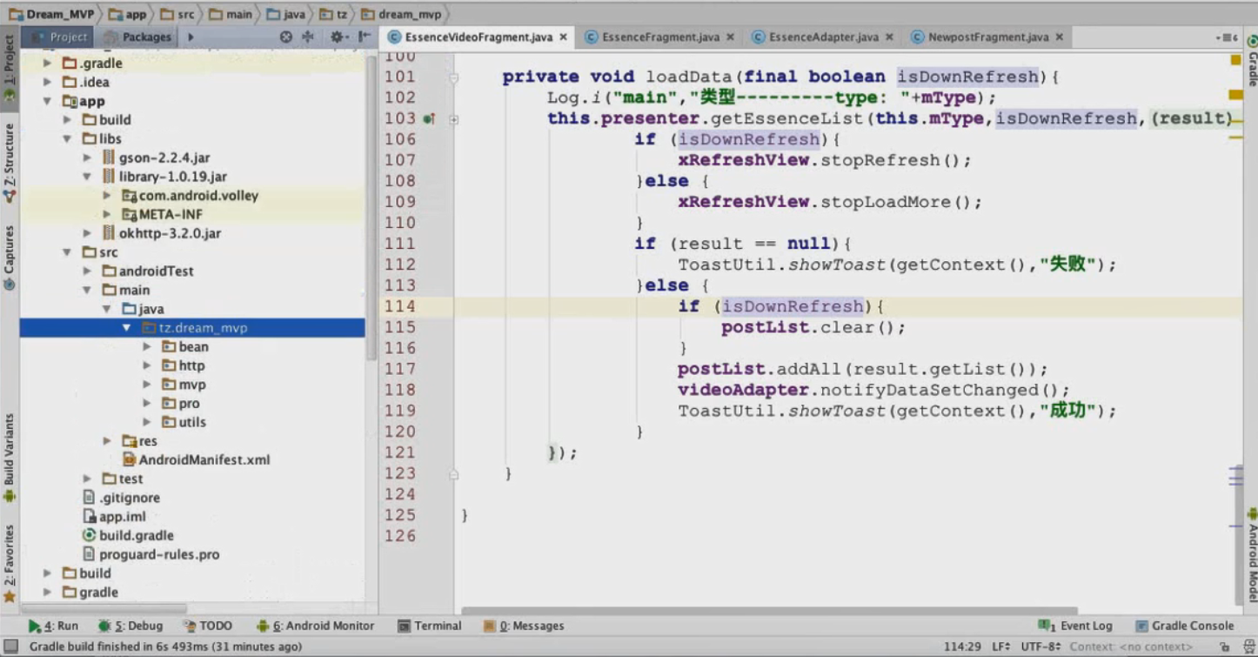Open the Structure side tool window
1258x657 pixels.
pyautogui.click(x=10, y=164)
